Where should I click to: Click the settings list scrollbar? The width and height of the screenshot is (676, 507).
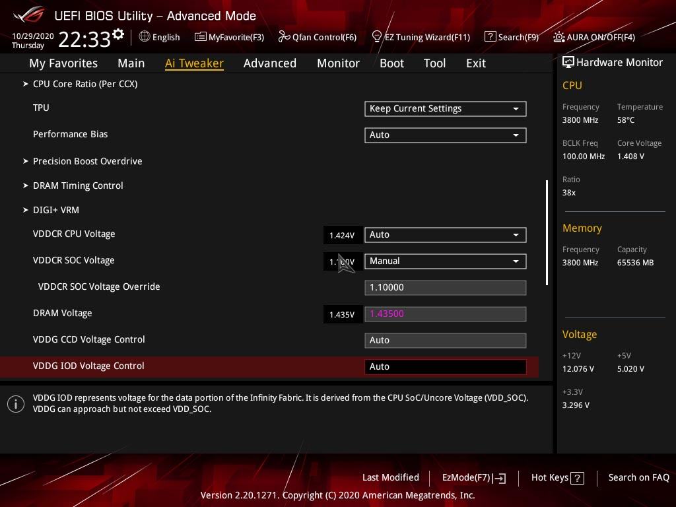click(x=547, y=233)
